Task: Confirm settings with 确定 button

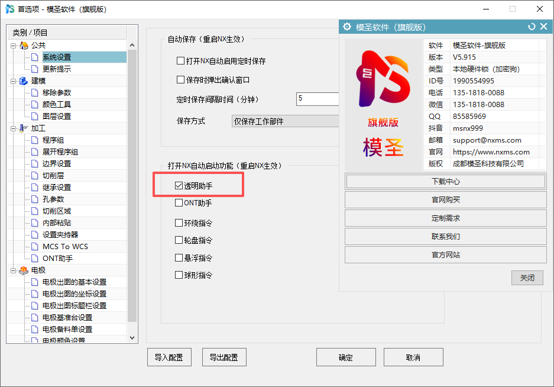Action: (x=346, y=357)
